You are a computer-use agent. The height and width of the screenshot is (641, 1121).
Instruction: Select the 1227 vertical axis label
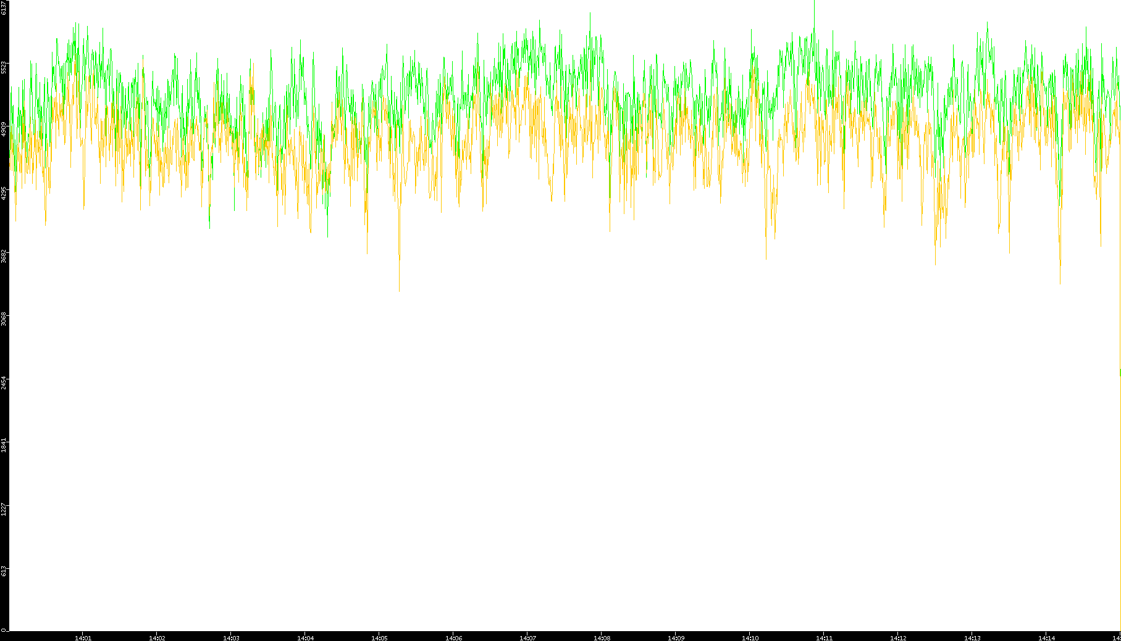click(4, 508)
